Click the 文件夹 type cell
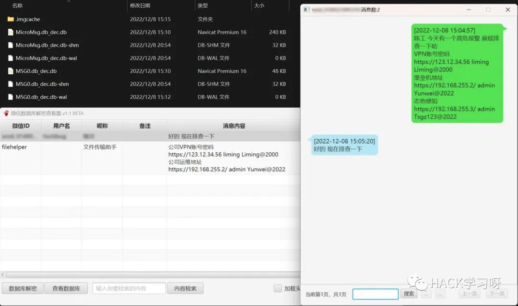 coord(205,19)
